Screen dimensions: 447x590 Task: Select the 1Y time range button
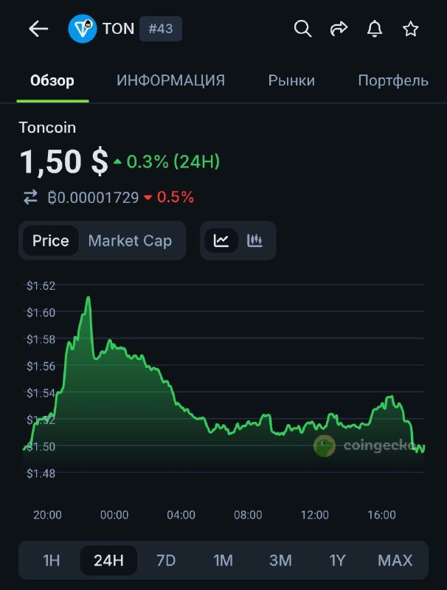click(337, 560)
